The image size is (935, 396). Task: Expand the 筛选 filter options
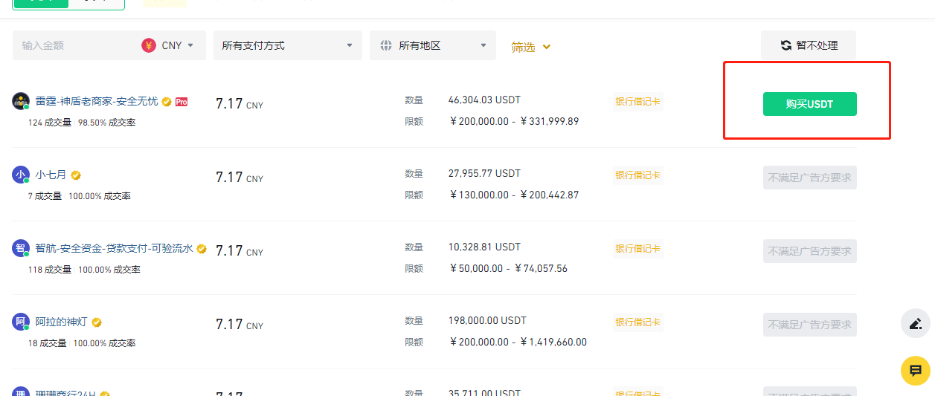(531, 47)
